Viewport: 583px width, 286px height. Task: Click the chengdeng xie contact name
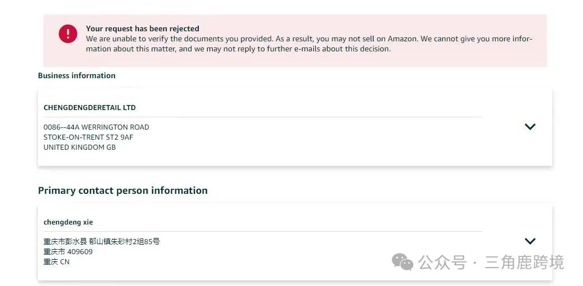point(68,222)
